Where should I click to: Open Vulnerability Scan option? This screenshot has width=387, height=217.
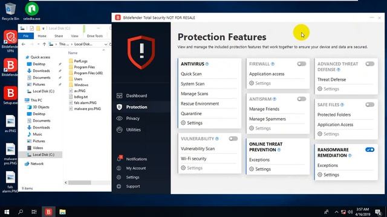coord(198,149)
